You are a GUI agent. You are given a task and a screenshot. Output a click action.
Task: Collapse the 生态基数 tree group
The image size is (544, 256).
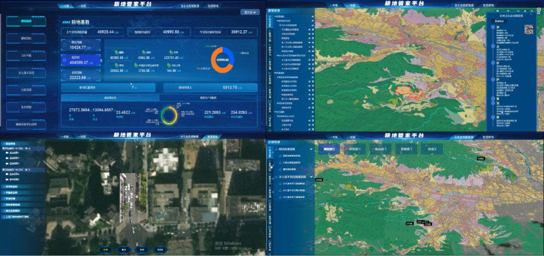point(275,112)
